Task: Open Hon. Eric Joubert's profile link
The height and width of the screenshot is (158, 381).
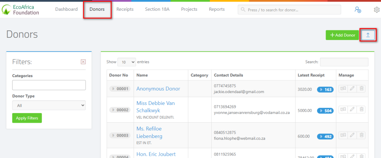Action: pos(156,154)
